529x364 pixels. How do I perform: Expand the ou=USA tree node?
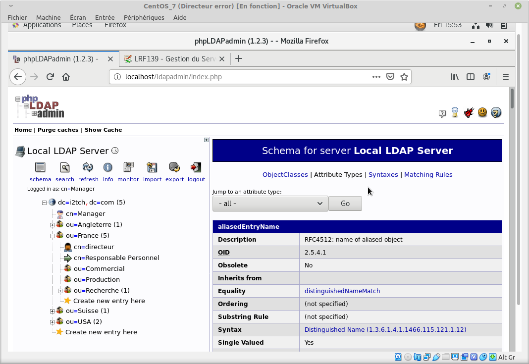pos(53,322)
